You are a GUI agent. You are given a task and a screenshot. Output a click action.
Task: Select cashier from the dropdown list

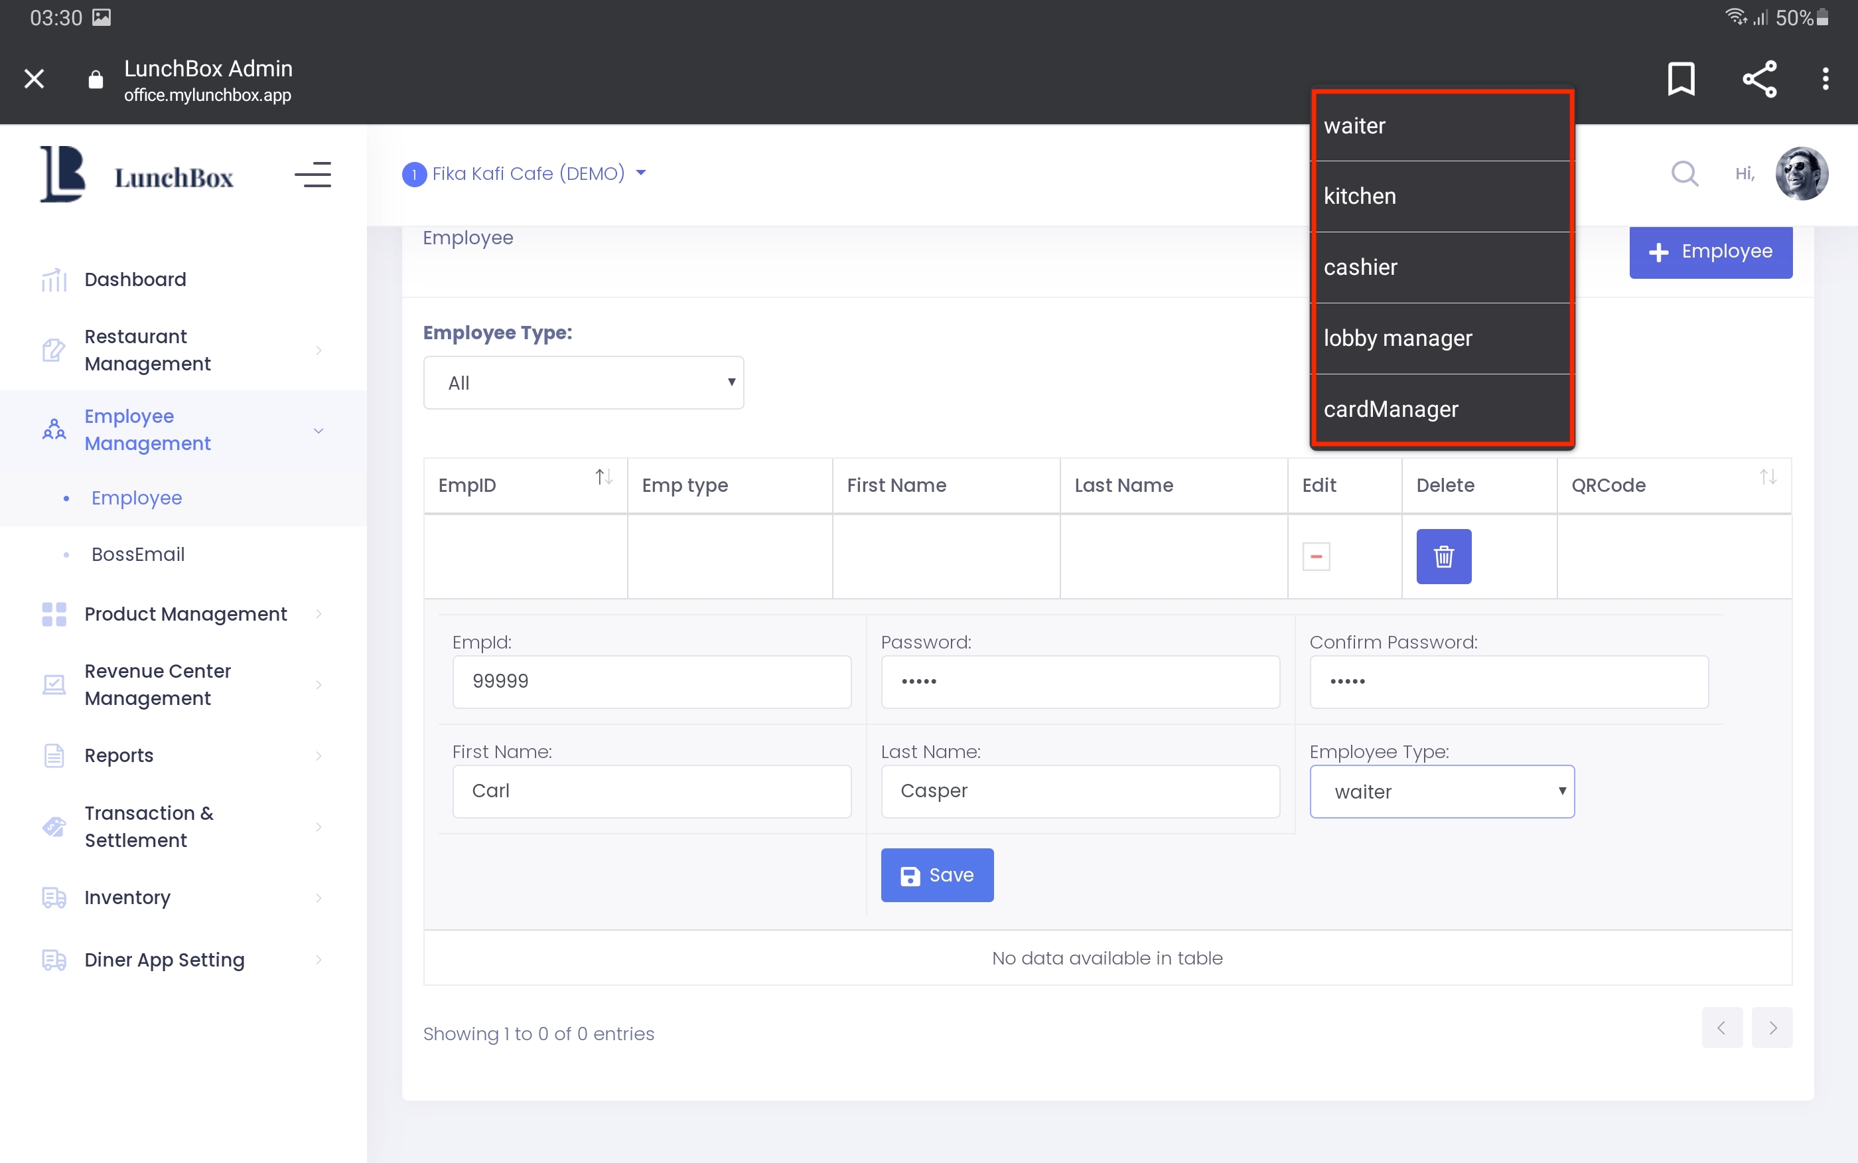click(1441, 268)
